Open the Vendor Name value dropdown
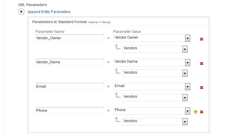 [x=187, y=62]
